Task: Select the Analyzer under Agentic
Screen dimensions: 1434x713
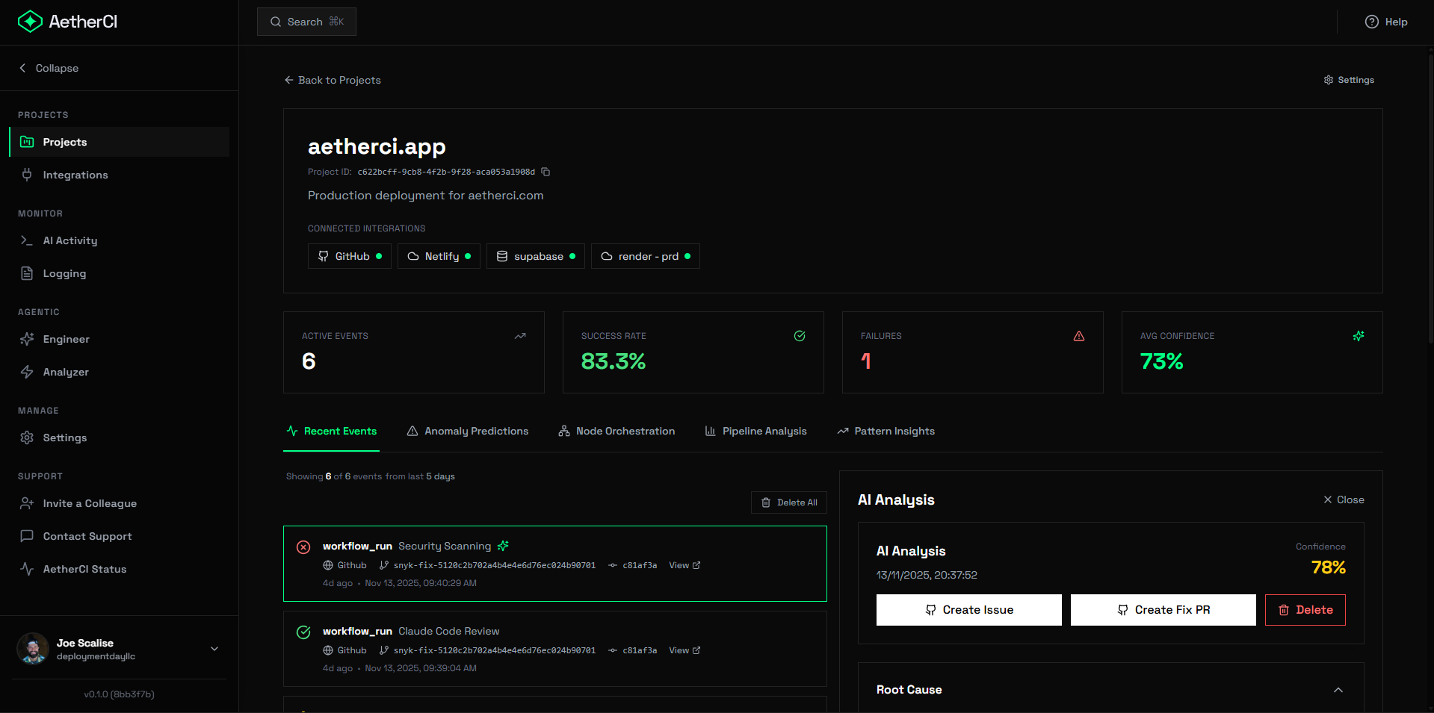Action: coord(64,372)
